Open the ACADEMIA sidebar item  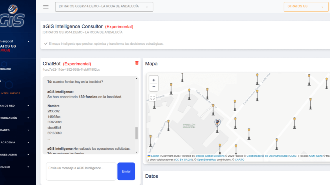pyautogui.click(x=8, y=143)
